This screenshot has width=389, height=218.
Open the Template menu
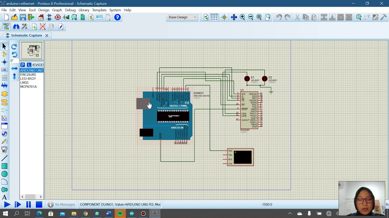pos(99,10)
